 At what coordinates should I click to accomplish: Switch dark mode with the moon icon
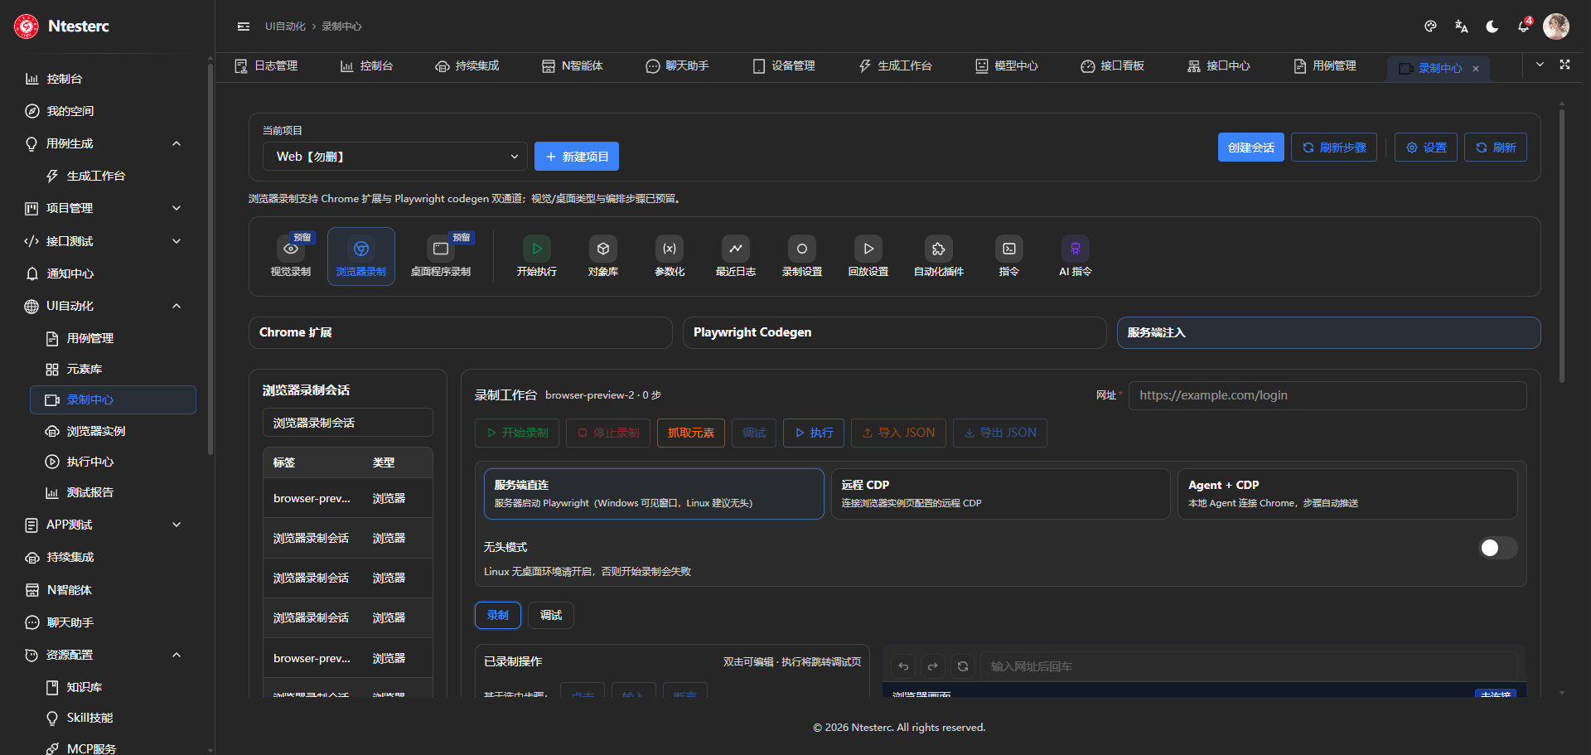1492,27
